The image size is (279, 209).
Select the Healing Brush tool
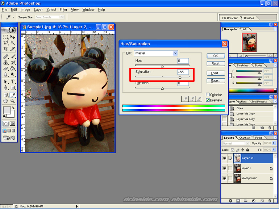(x=5, y=57)
